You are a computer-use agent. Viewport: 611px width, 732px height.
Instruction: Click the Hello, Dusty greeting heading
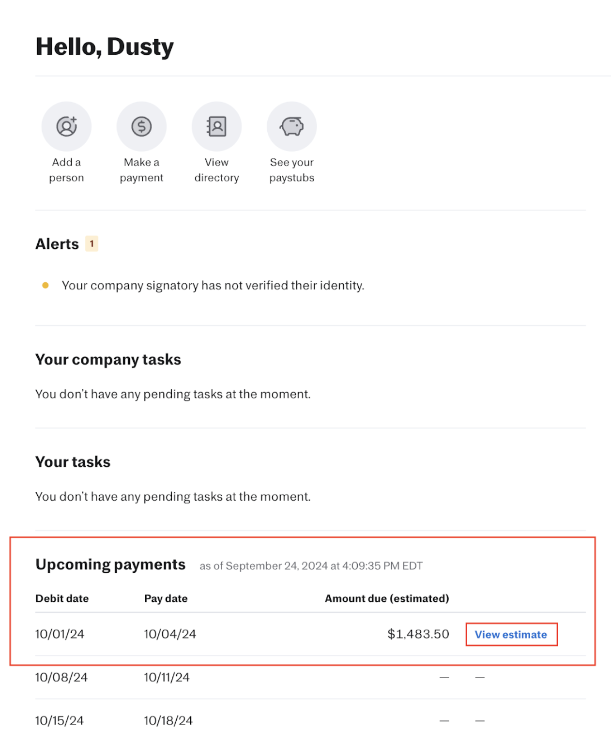tap(105, 47)
